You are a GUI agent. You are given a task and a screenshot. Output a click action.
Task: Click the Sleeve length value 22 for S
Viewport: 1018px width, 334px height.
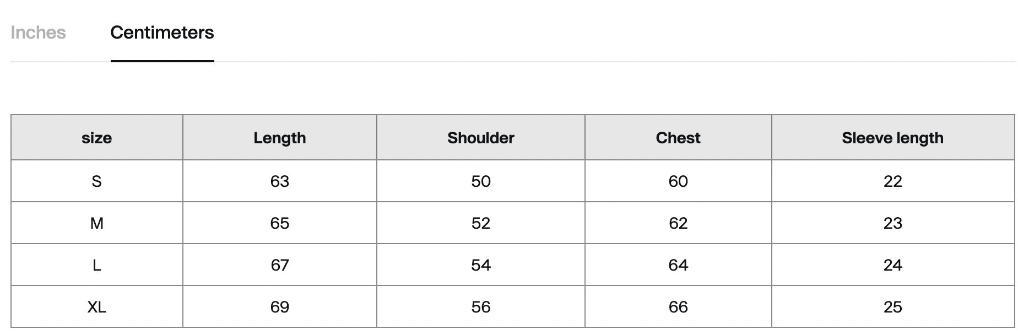click(x=892, y=181)
